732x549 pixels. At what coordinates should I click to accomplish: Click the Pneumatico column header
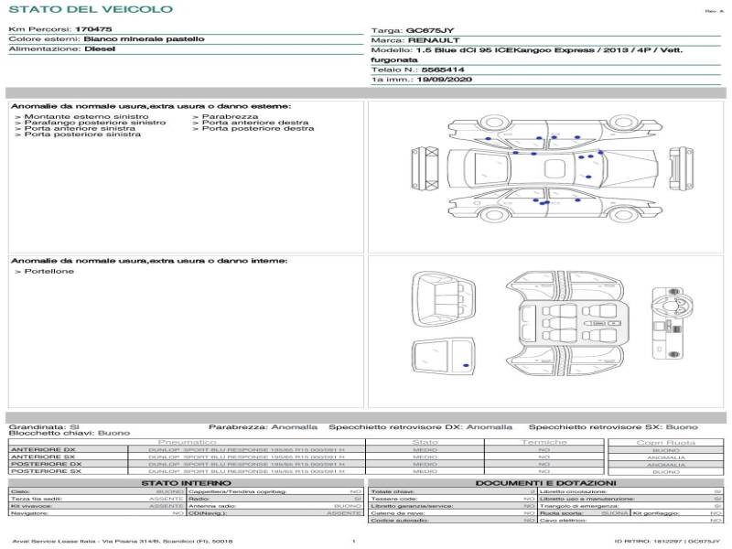(188, 442)
